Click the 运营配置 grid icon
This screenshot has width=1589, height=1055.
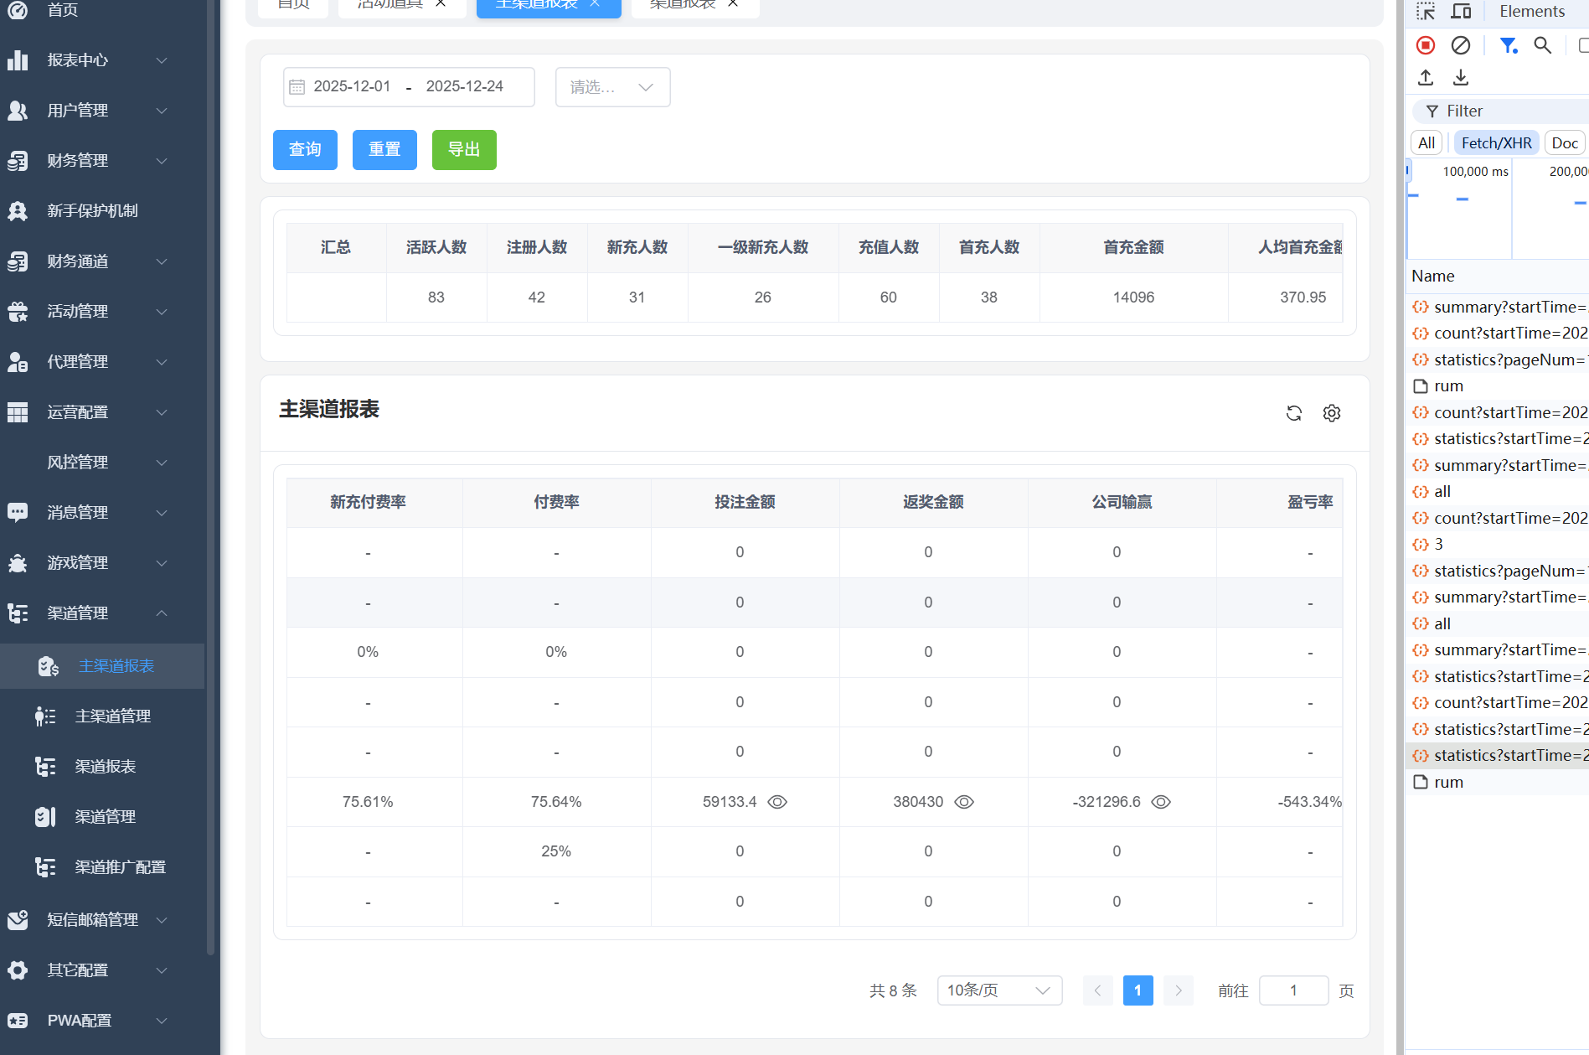18,412
